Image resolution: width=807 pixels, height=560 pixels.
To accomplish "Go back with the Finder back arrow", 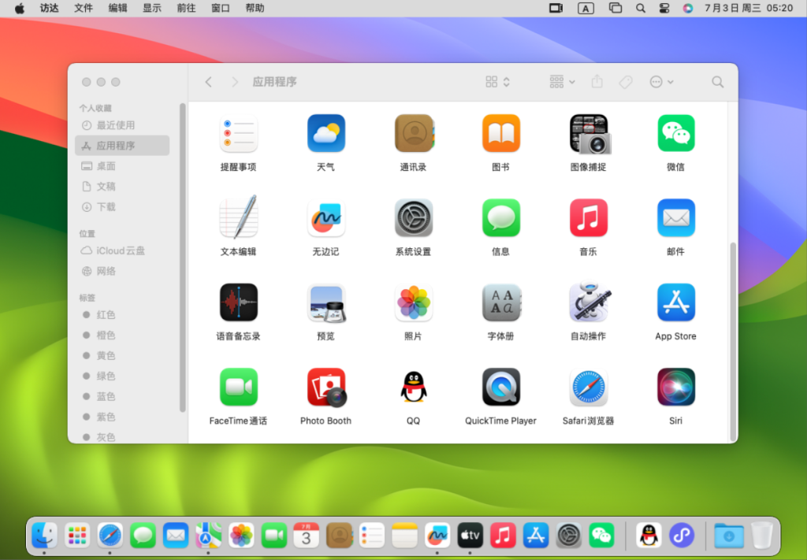I will [208, 82].
